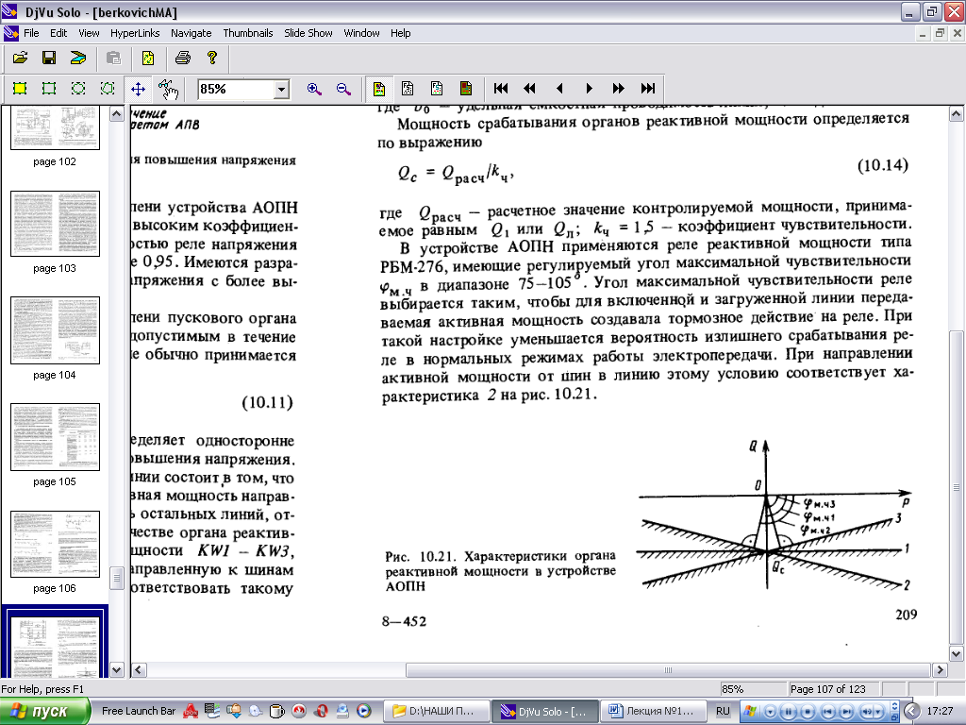This screenshot has width=966, height=725.
Task: Click the refresh document icon with green arrows
Action: click(x=148, y=58)
